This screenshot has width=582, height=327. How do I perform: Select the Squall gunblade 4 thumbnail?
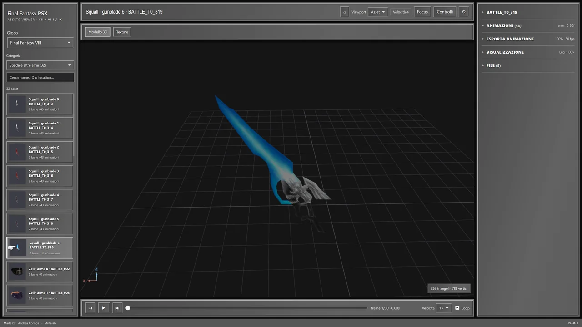tap(17, 199)
